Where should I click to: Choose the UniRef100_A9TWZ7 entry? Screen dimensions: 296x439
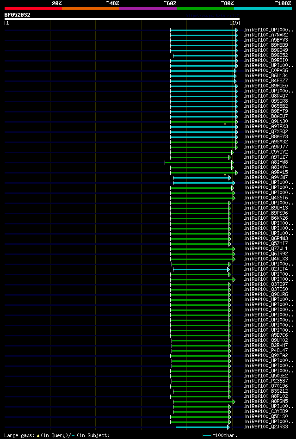pos(265,157)
